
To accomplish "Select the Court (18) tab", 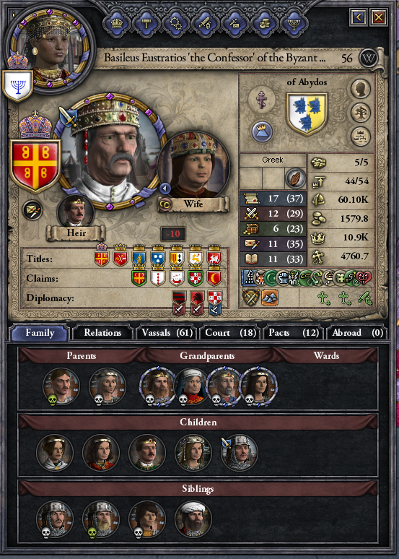I will 230,333.
